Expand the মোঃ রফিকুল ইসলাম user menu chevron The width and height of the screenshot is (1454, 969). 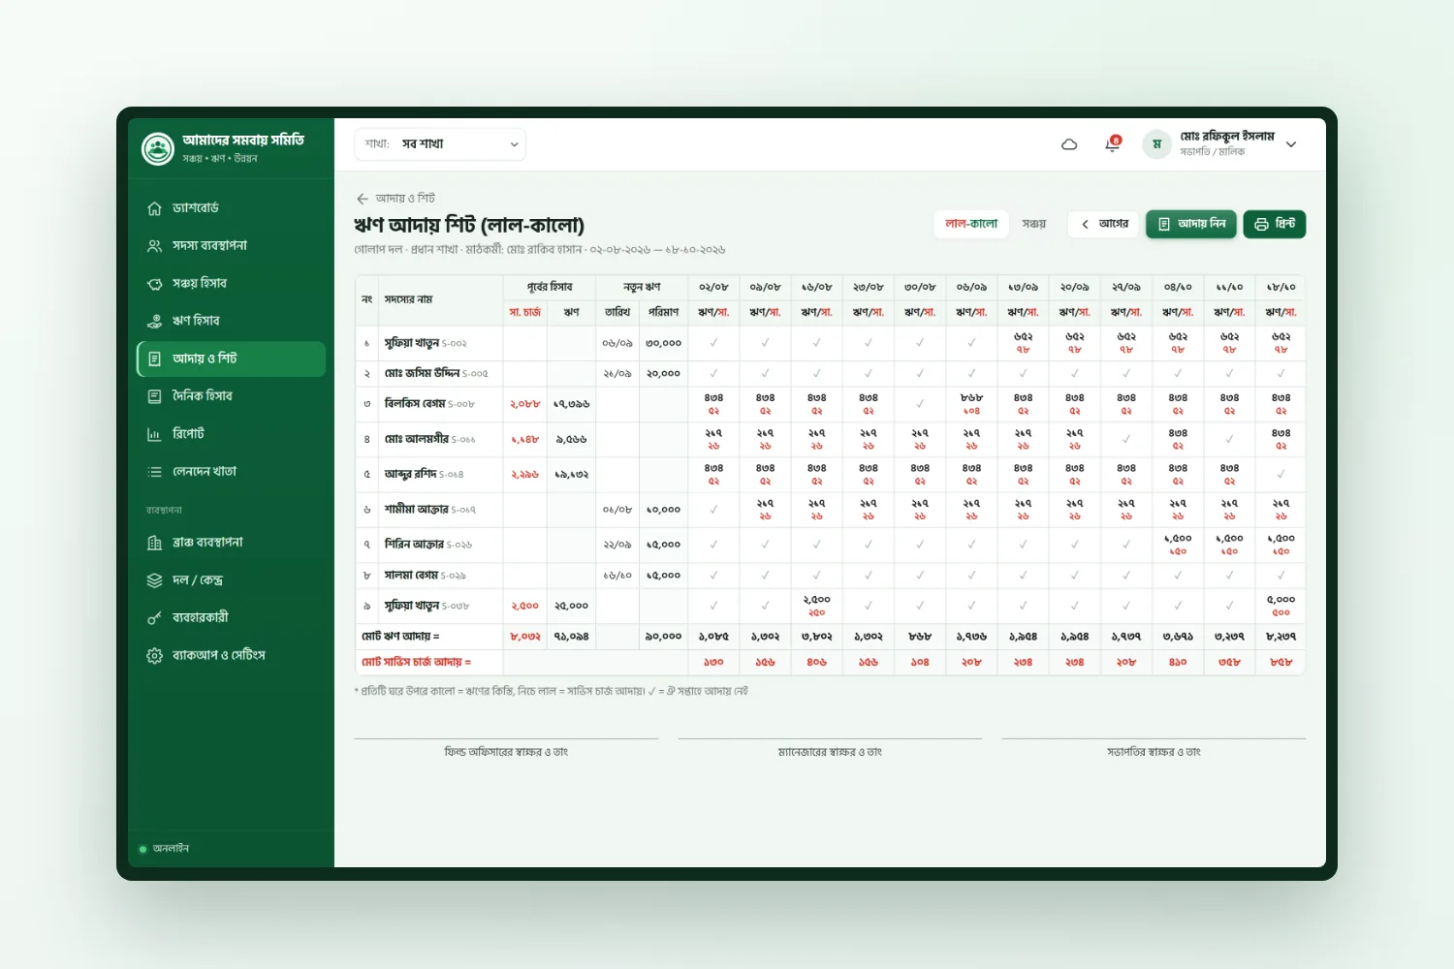click(1291, 144)
